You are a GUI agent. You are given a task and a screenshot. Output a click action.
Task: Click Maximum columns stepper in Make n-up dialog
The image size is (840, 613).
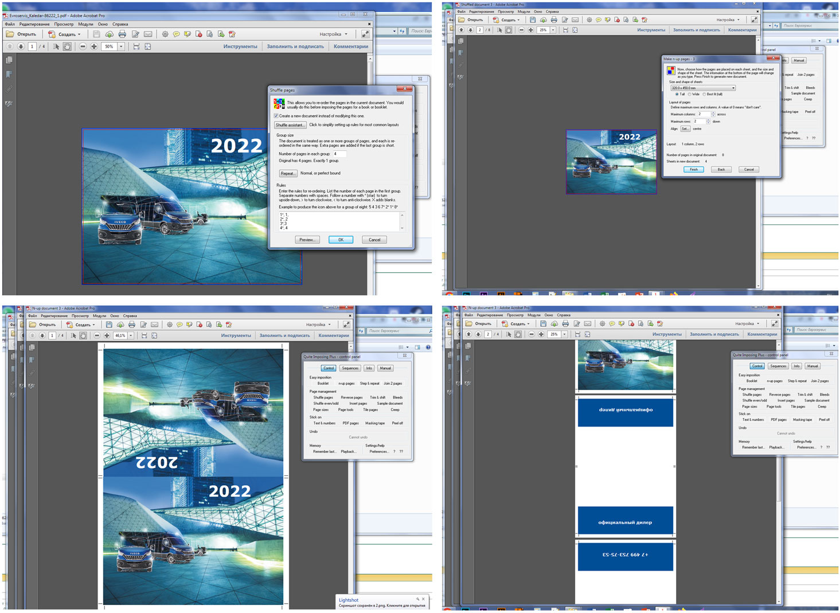tap(713, 114)
